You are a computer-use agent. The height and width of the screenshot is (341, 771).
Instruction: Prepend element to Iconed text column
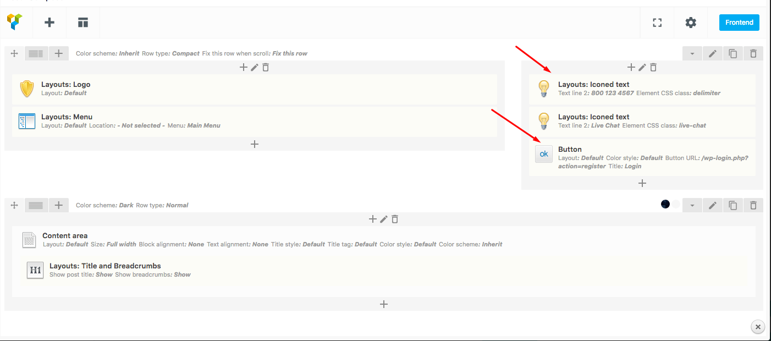point(631,67)
